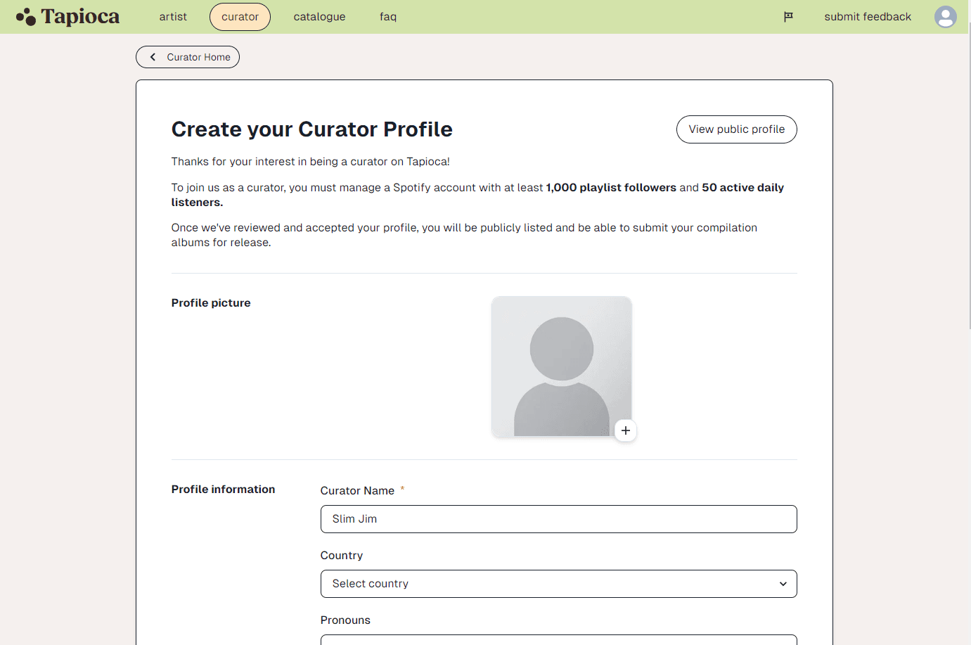Click the "Profile picture" section label
The height and width of the screenshot is (645, 971).
[x=211, y=303]
